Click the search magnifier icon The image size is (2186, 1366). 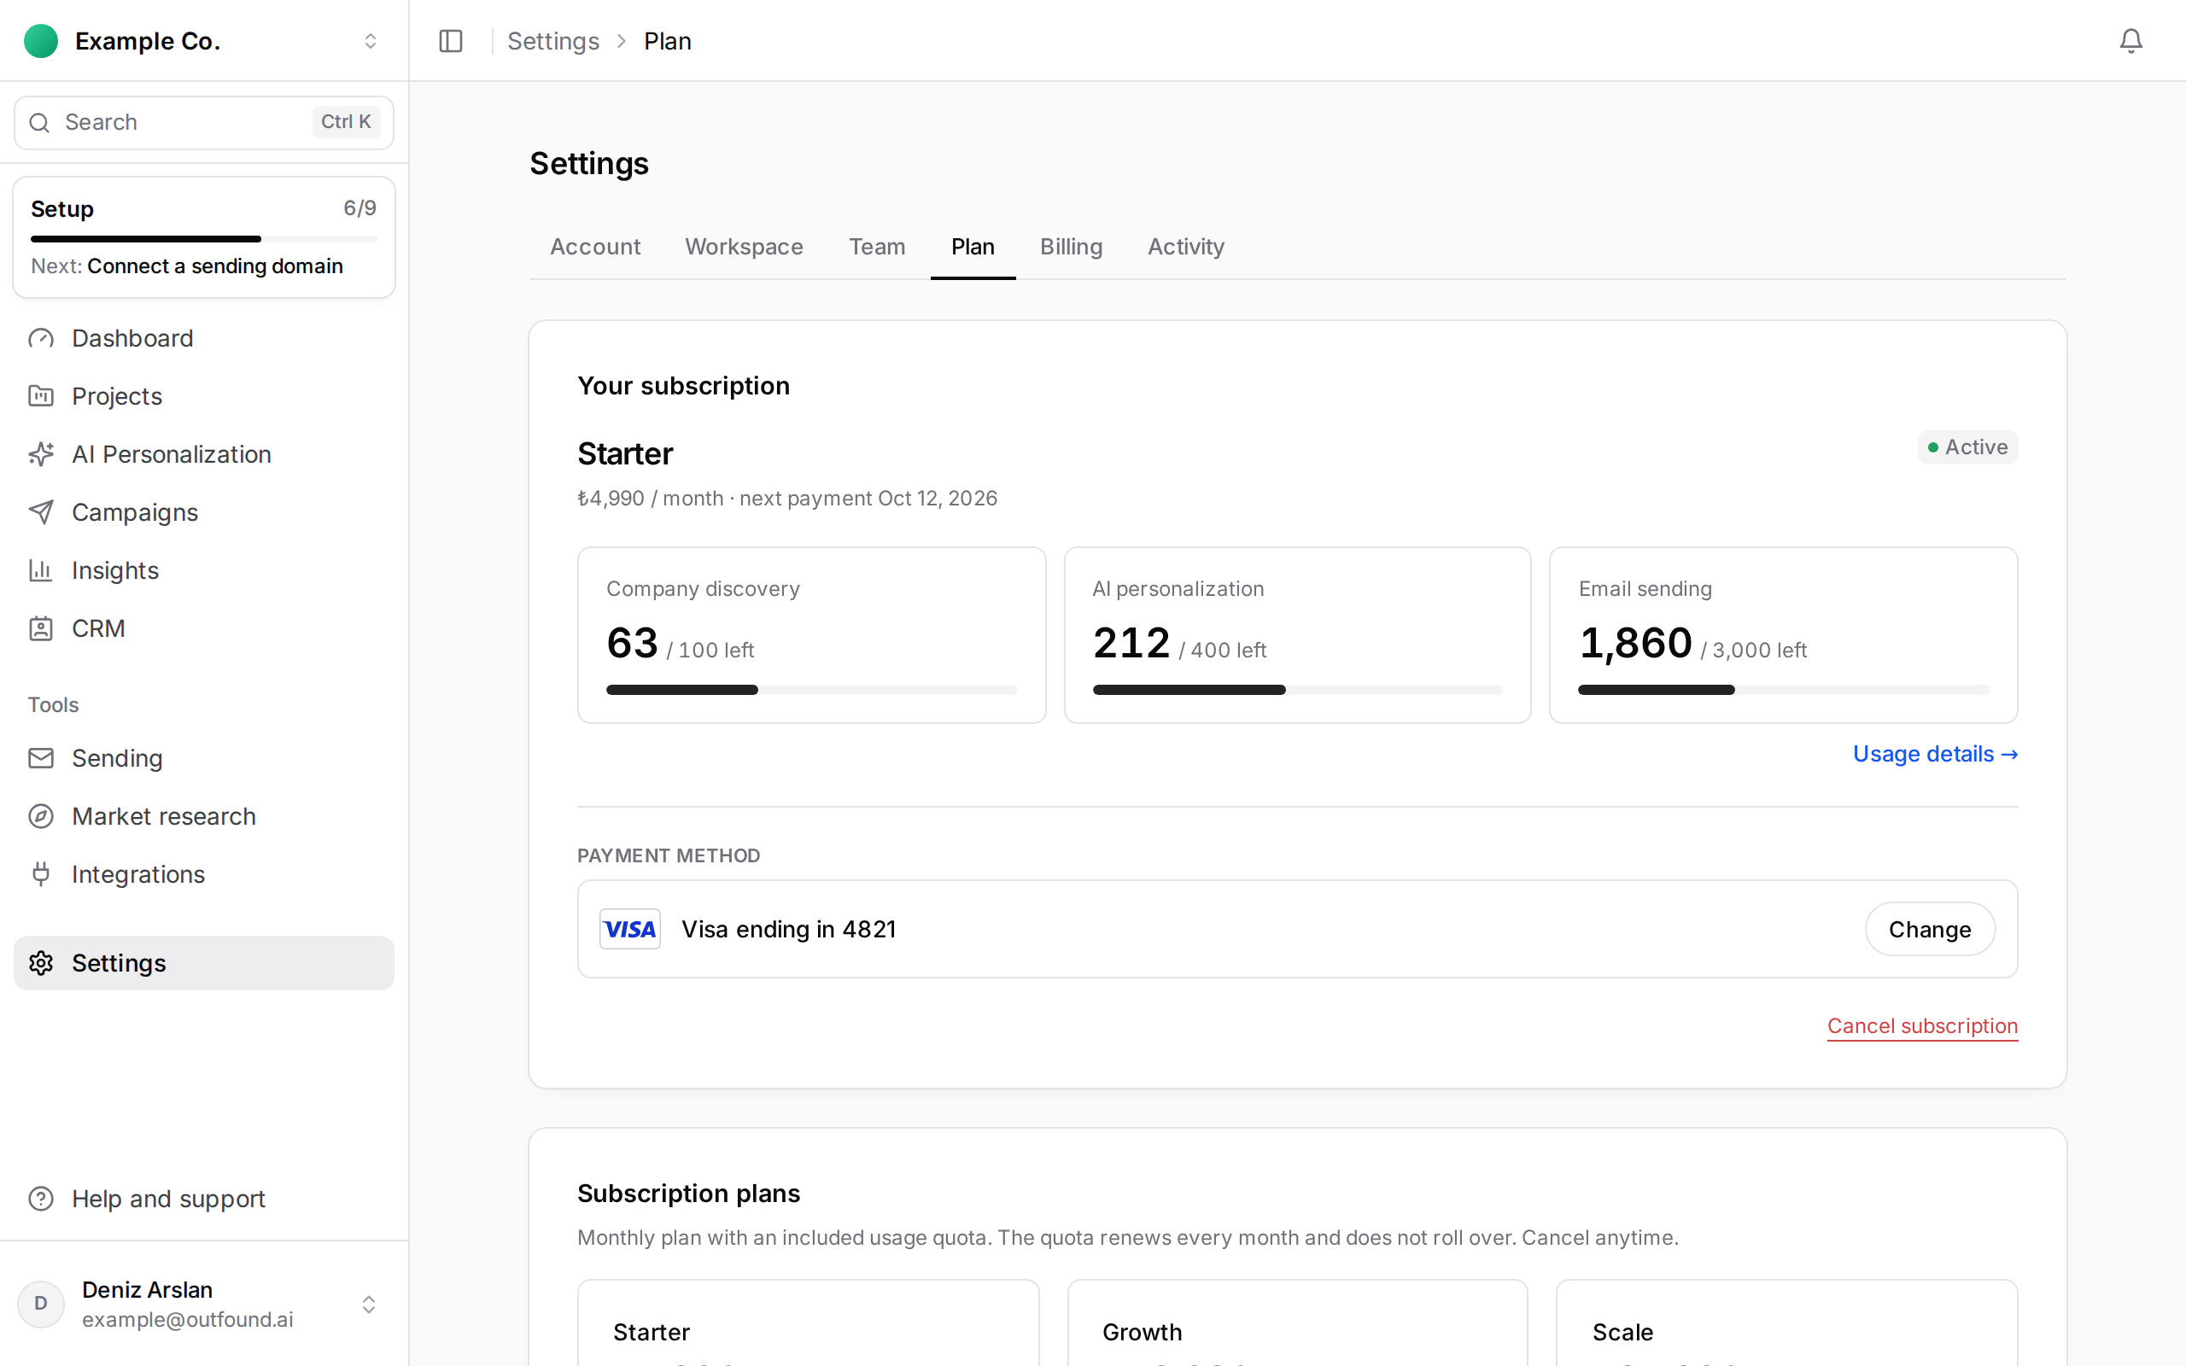(x=38, y=123)
